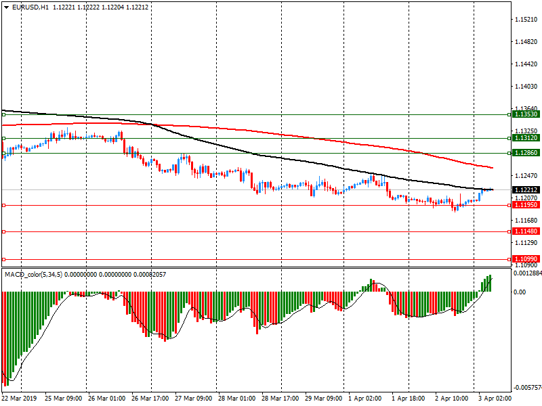
Task: Click the 22 Mar 2019 date label
Action: [x=20, y=399]
